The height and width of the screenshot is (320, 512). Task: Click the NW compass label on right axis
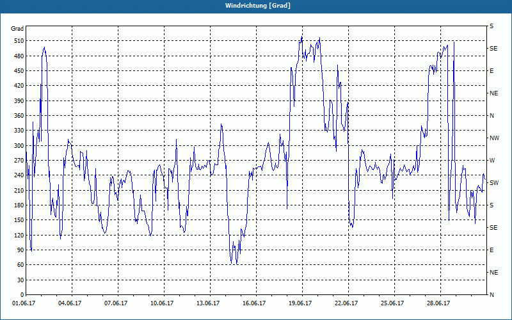[x=494, y=138]
